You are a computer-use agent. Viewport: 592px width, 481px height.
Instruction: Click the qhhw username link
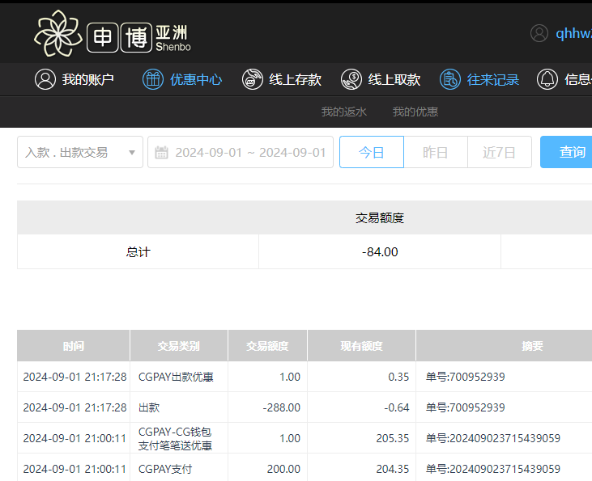tap(573, 33)
